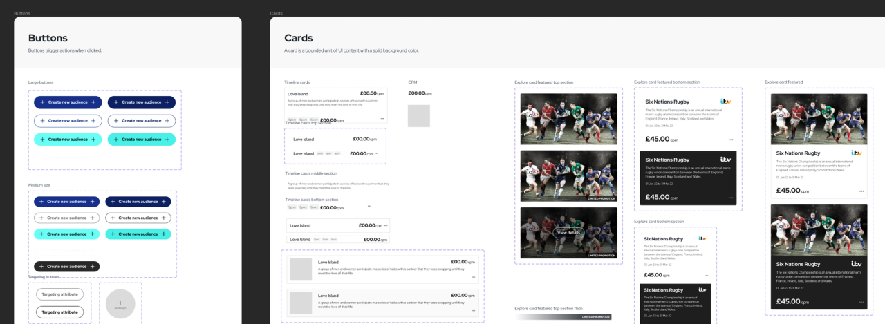885x324 pixels.
Task: Select the rugby image on the white Explore card featured
Action: click(x=819, y=120)
